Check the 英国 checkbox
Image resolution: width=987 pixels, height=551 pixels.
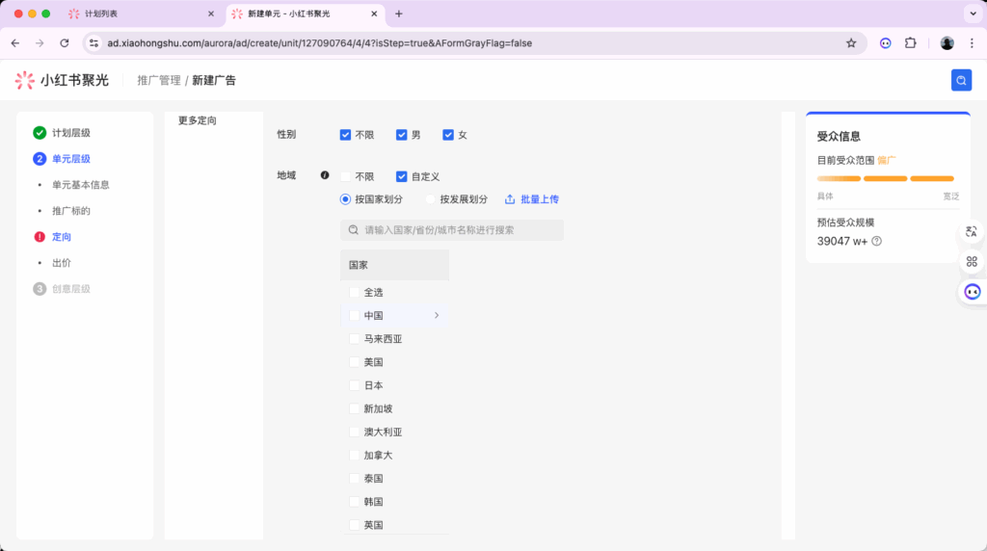[354, 525]
